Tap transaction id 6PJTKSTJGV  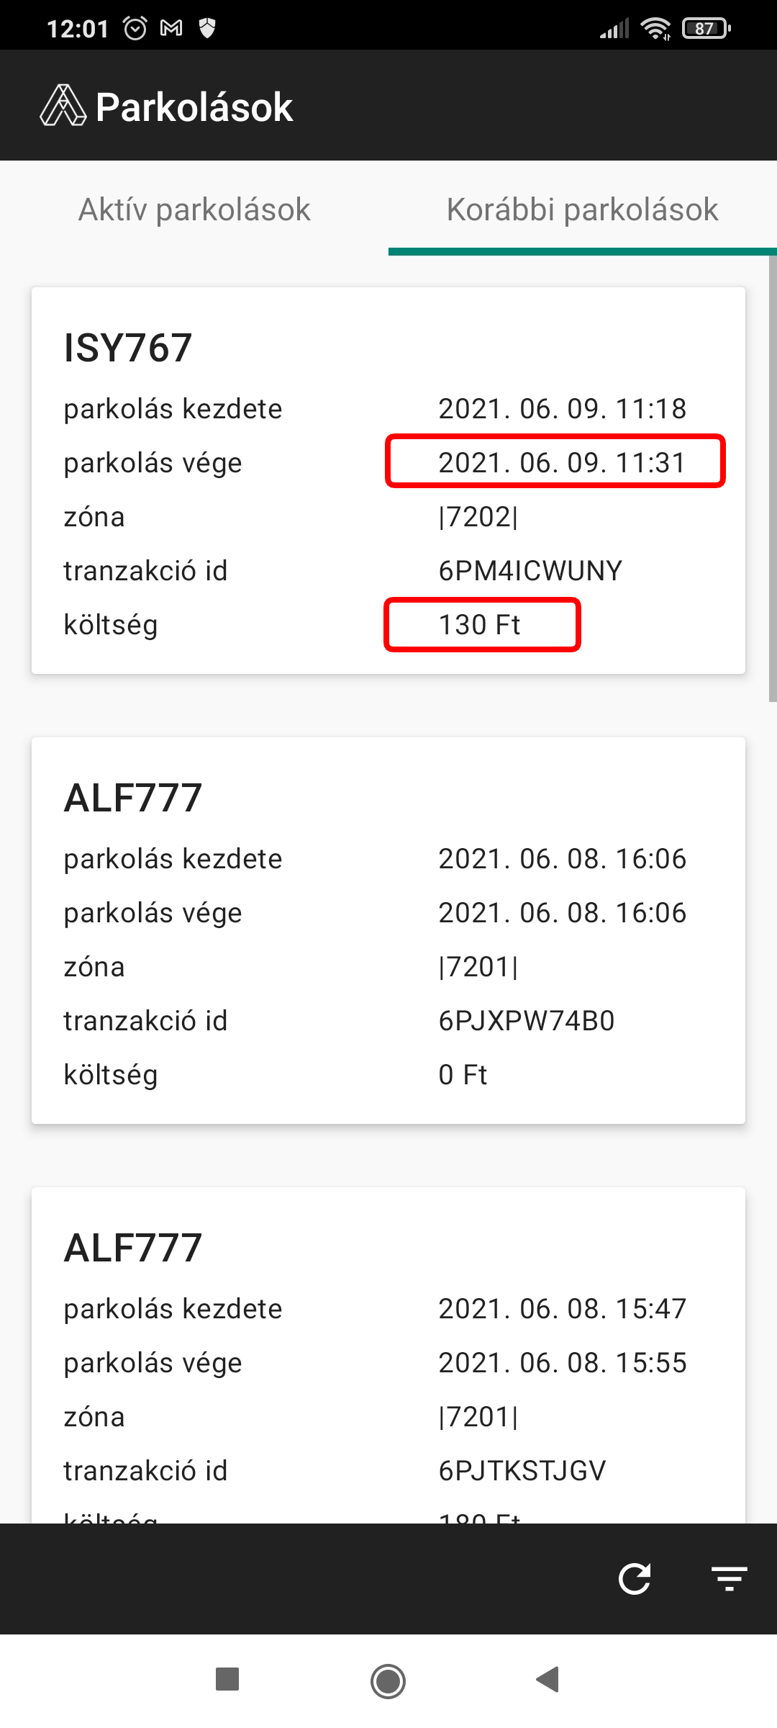point(522,1471)
